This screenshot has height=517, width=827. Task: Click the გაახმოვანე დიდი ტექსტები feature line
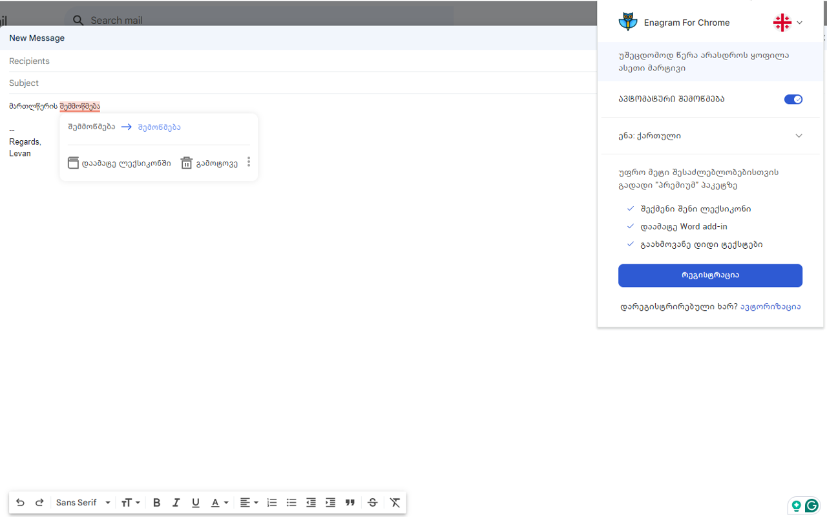click(702, 244)
